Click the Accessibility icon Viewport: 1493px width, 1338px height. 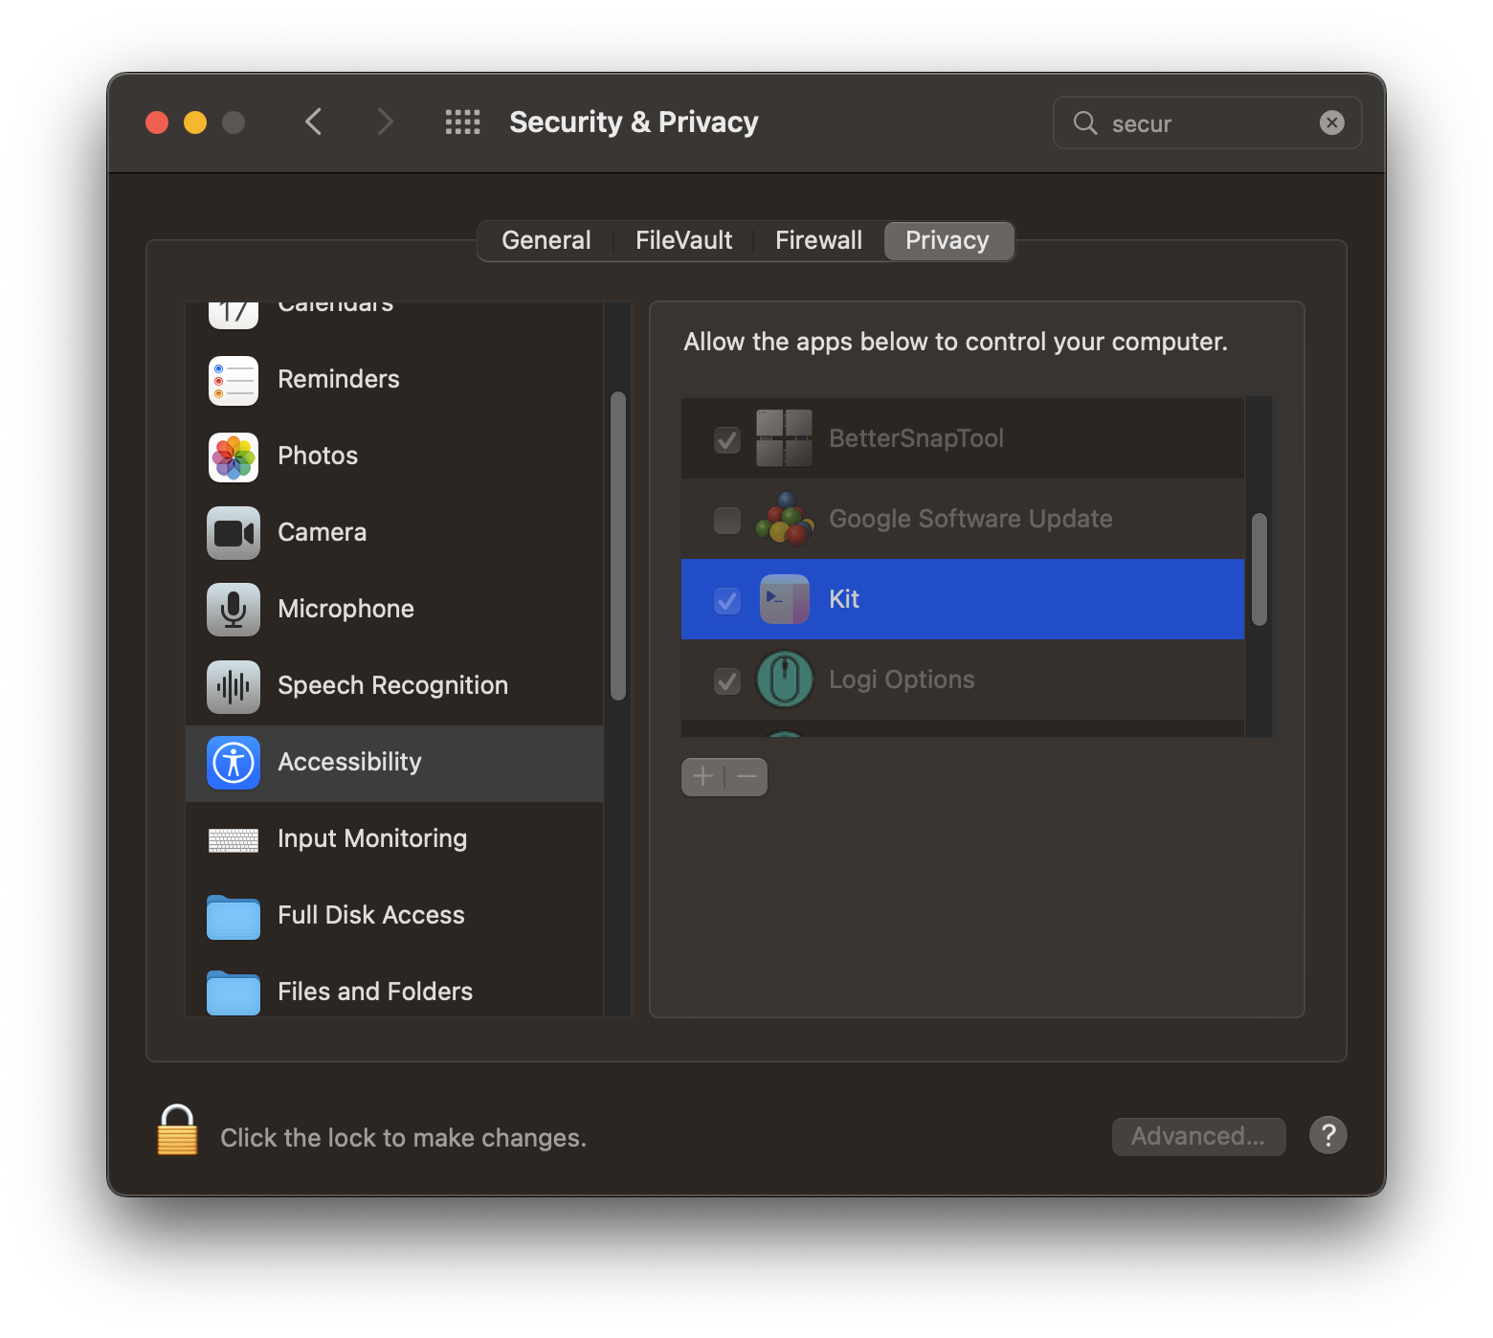click(234, 763)
